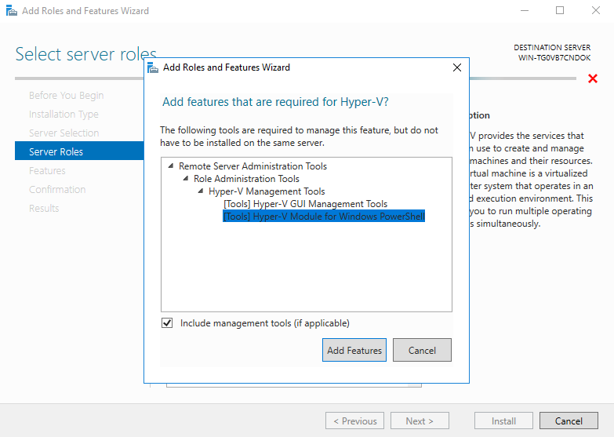Uncheck Include management tools checkbox

(167, 323)
